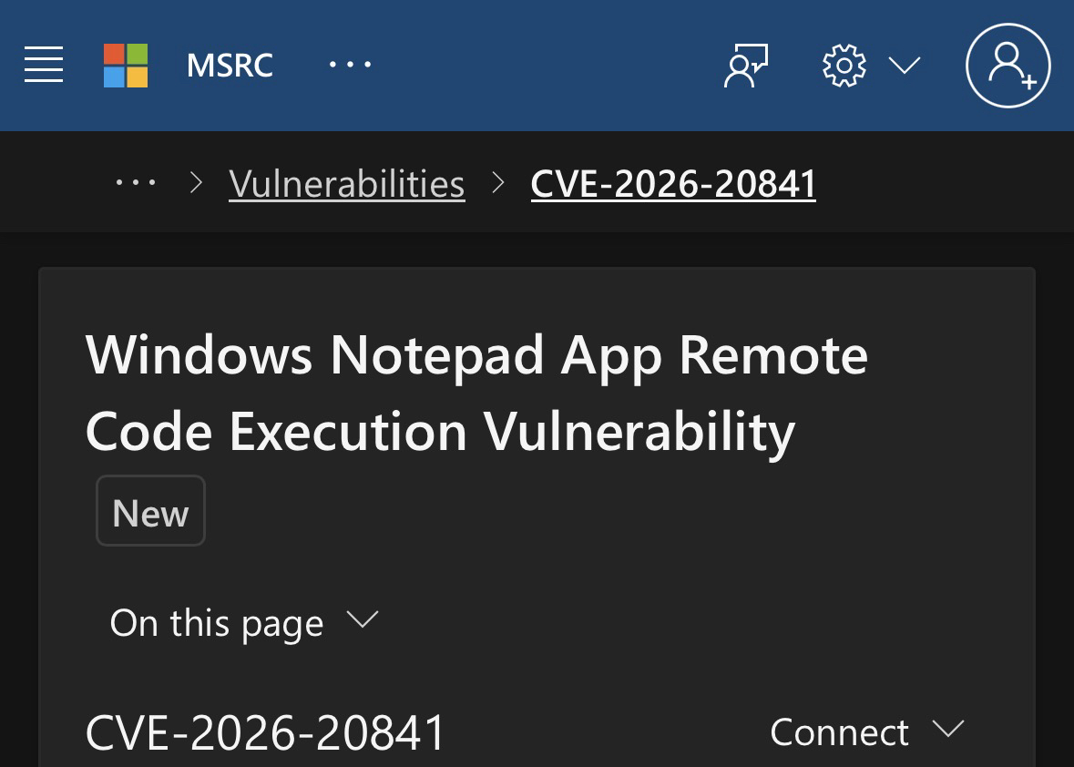The height and width of the screenshot is (767, 1074).
Task: Click the breadcrumb arrow after Vulnerabilities
Action: click(x=497, y=183)
